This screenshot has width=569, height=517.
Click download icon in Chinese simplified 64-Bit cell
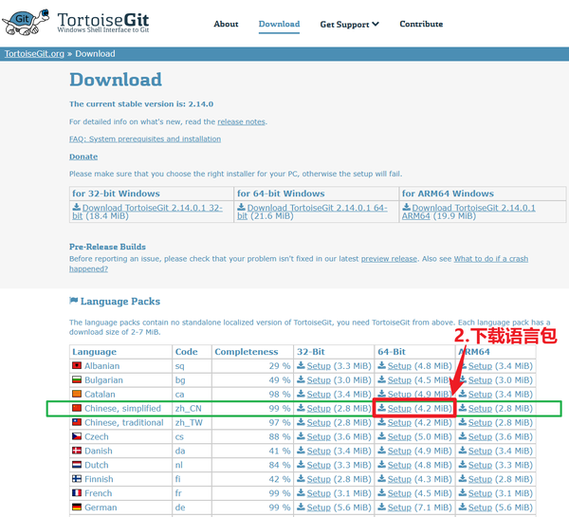(381, 408)
